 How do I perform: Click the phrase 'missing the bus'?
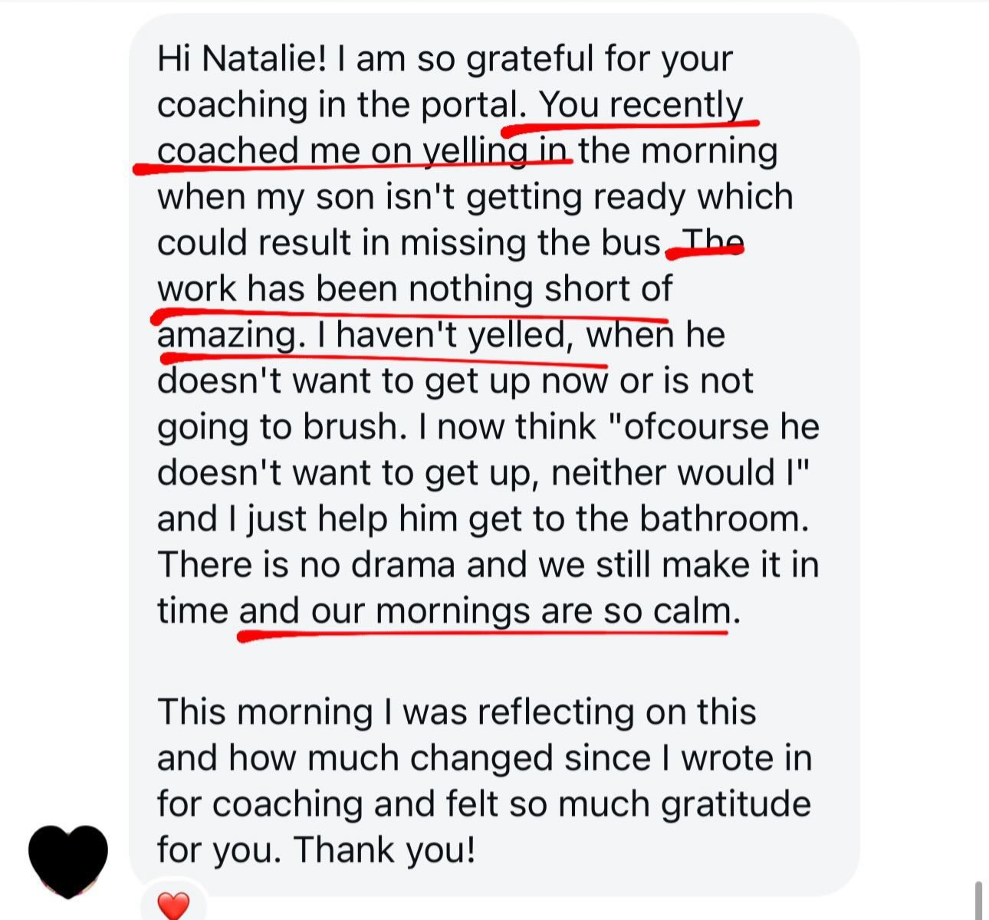(529, 243)
